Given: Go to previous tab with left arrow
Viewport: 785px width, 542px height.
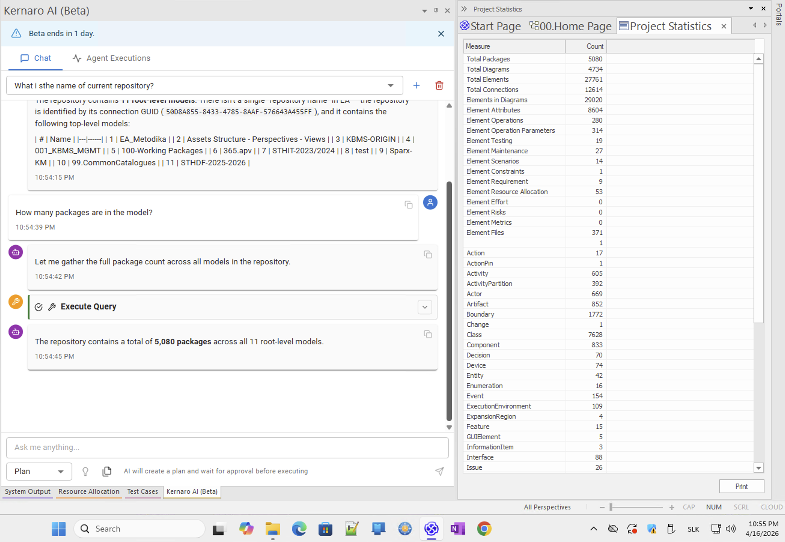Looking at the screenshot, I should click(754, 25).
